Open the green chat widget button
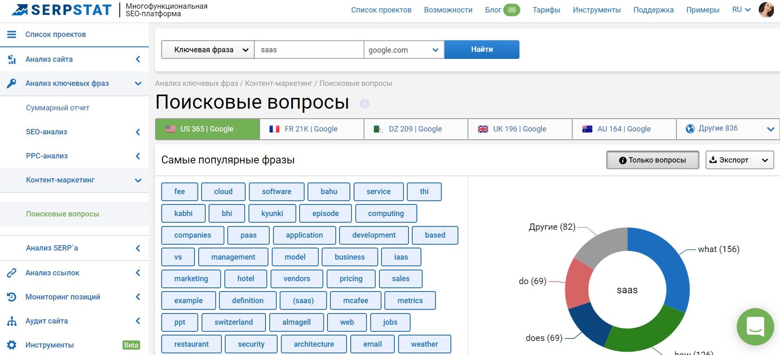 click(755, 327)
